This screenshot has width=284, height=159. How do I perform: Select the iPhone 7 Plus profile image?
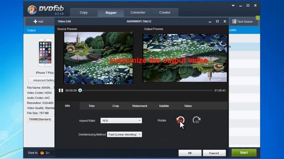(x=45, y=53)
